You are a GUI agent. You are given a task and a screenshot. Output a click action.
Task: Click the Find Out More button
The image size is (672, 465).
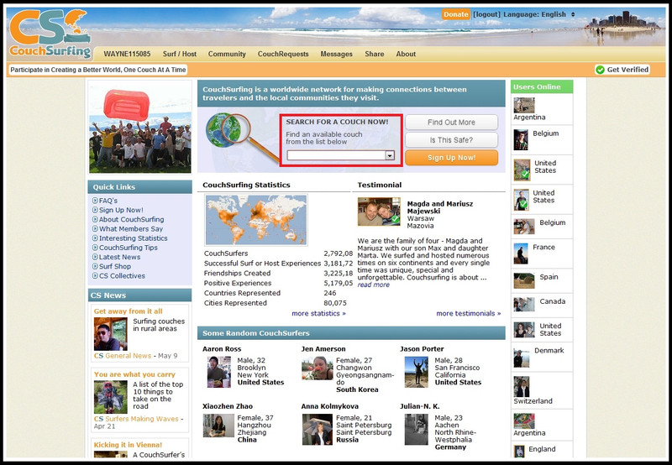(451, 123)
